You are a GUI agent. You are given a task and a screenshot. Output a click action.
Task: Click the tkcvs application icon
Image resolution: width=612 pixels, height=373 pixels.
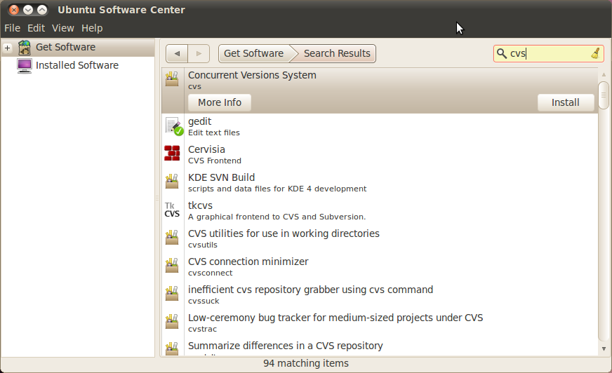[172, 210]
